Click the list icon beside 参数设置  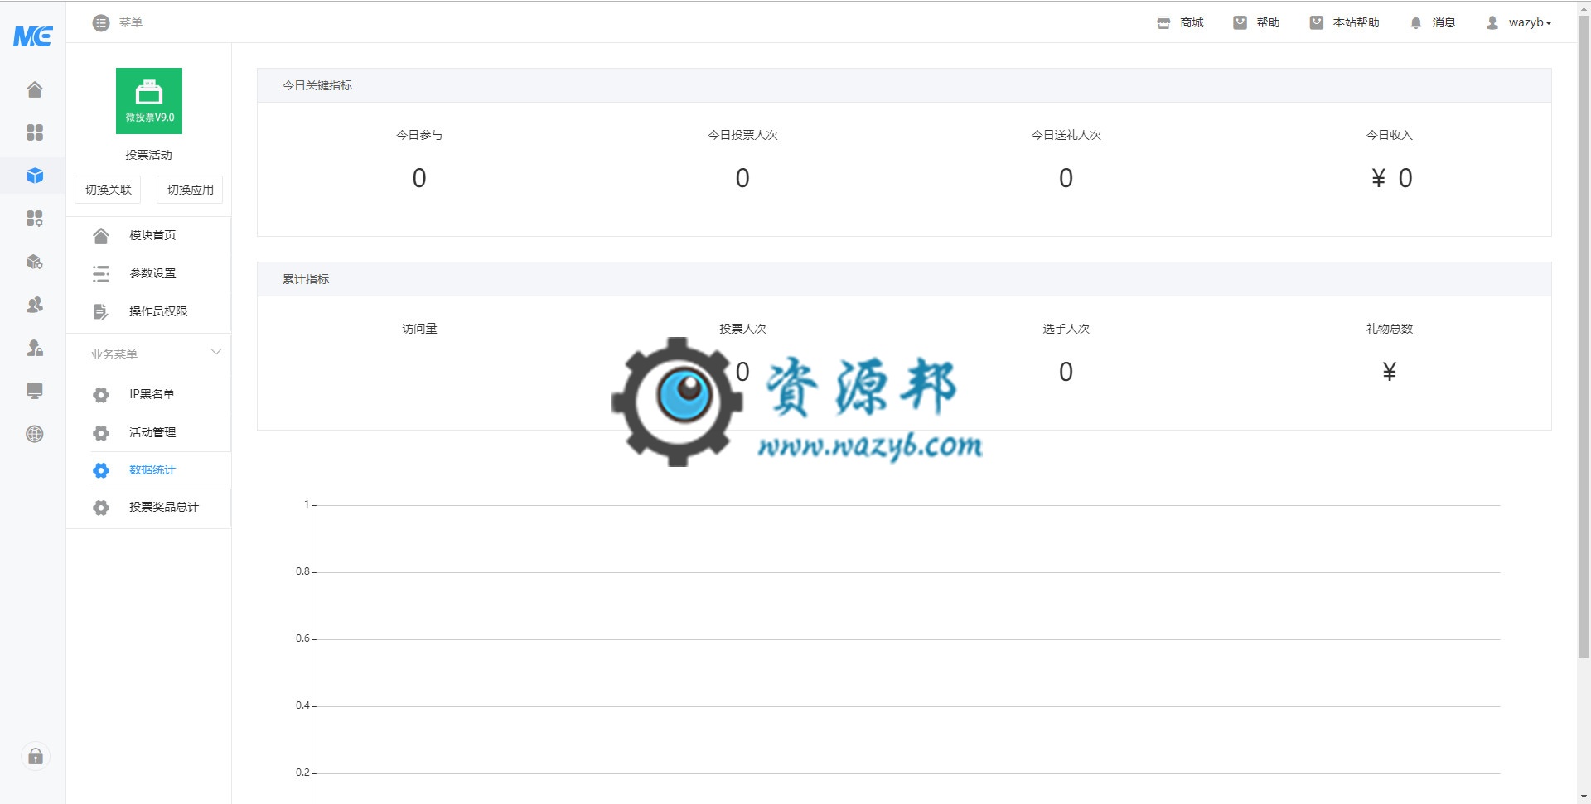pyautogui.click(x=101, y=274)
